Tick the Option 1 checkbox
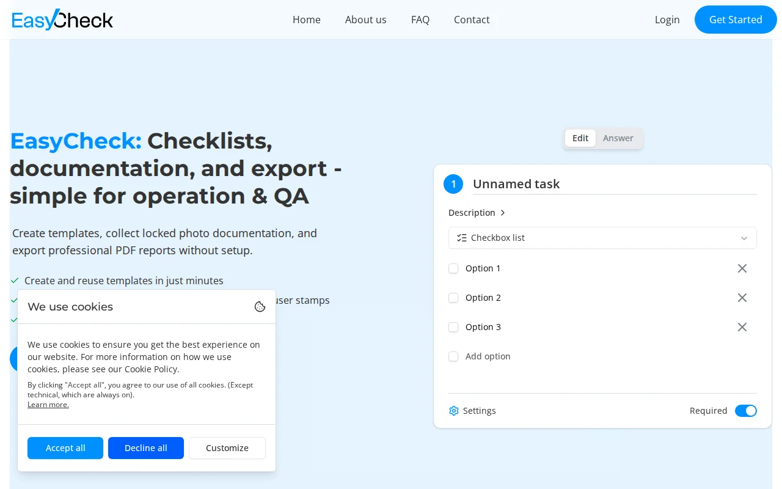This screenshot has width=782, height=489. (453, 268)
